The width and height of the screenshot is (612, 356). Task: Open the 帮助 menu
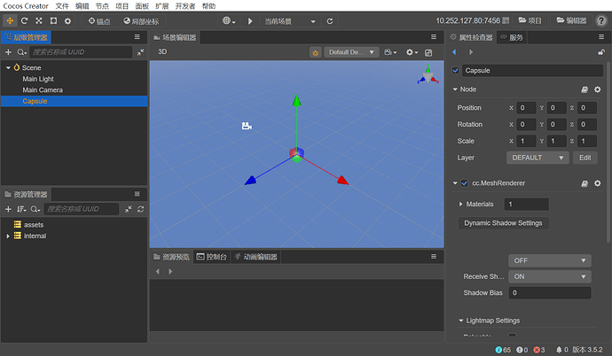208,6
